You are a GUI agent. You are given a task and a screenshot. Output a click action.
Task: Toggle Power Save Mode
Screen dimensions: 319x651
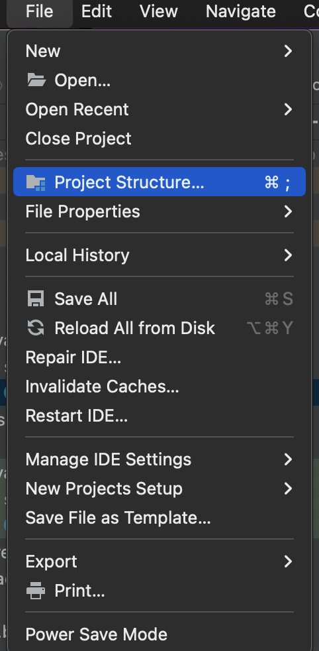[x=159, y=634]
